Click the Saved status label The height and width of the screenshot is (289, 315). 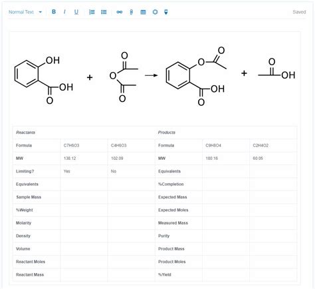[x=299, y=12]
